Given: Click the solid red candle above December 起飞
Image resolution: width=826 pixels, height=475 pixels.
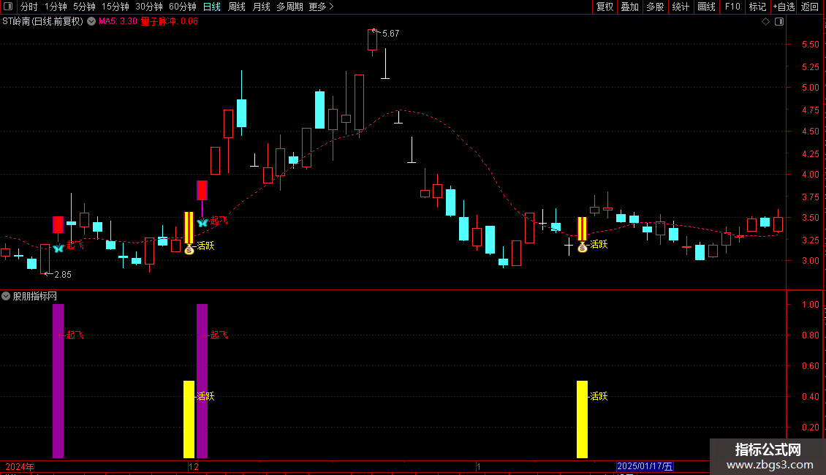Looking at the screenshot, I should (202, 190).
